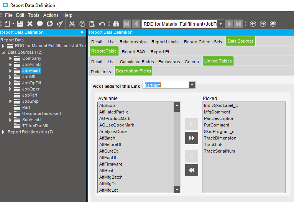
Task: Open the Edit menu
Action: [20, 15]
